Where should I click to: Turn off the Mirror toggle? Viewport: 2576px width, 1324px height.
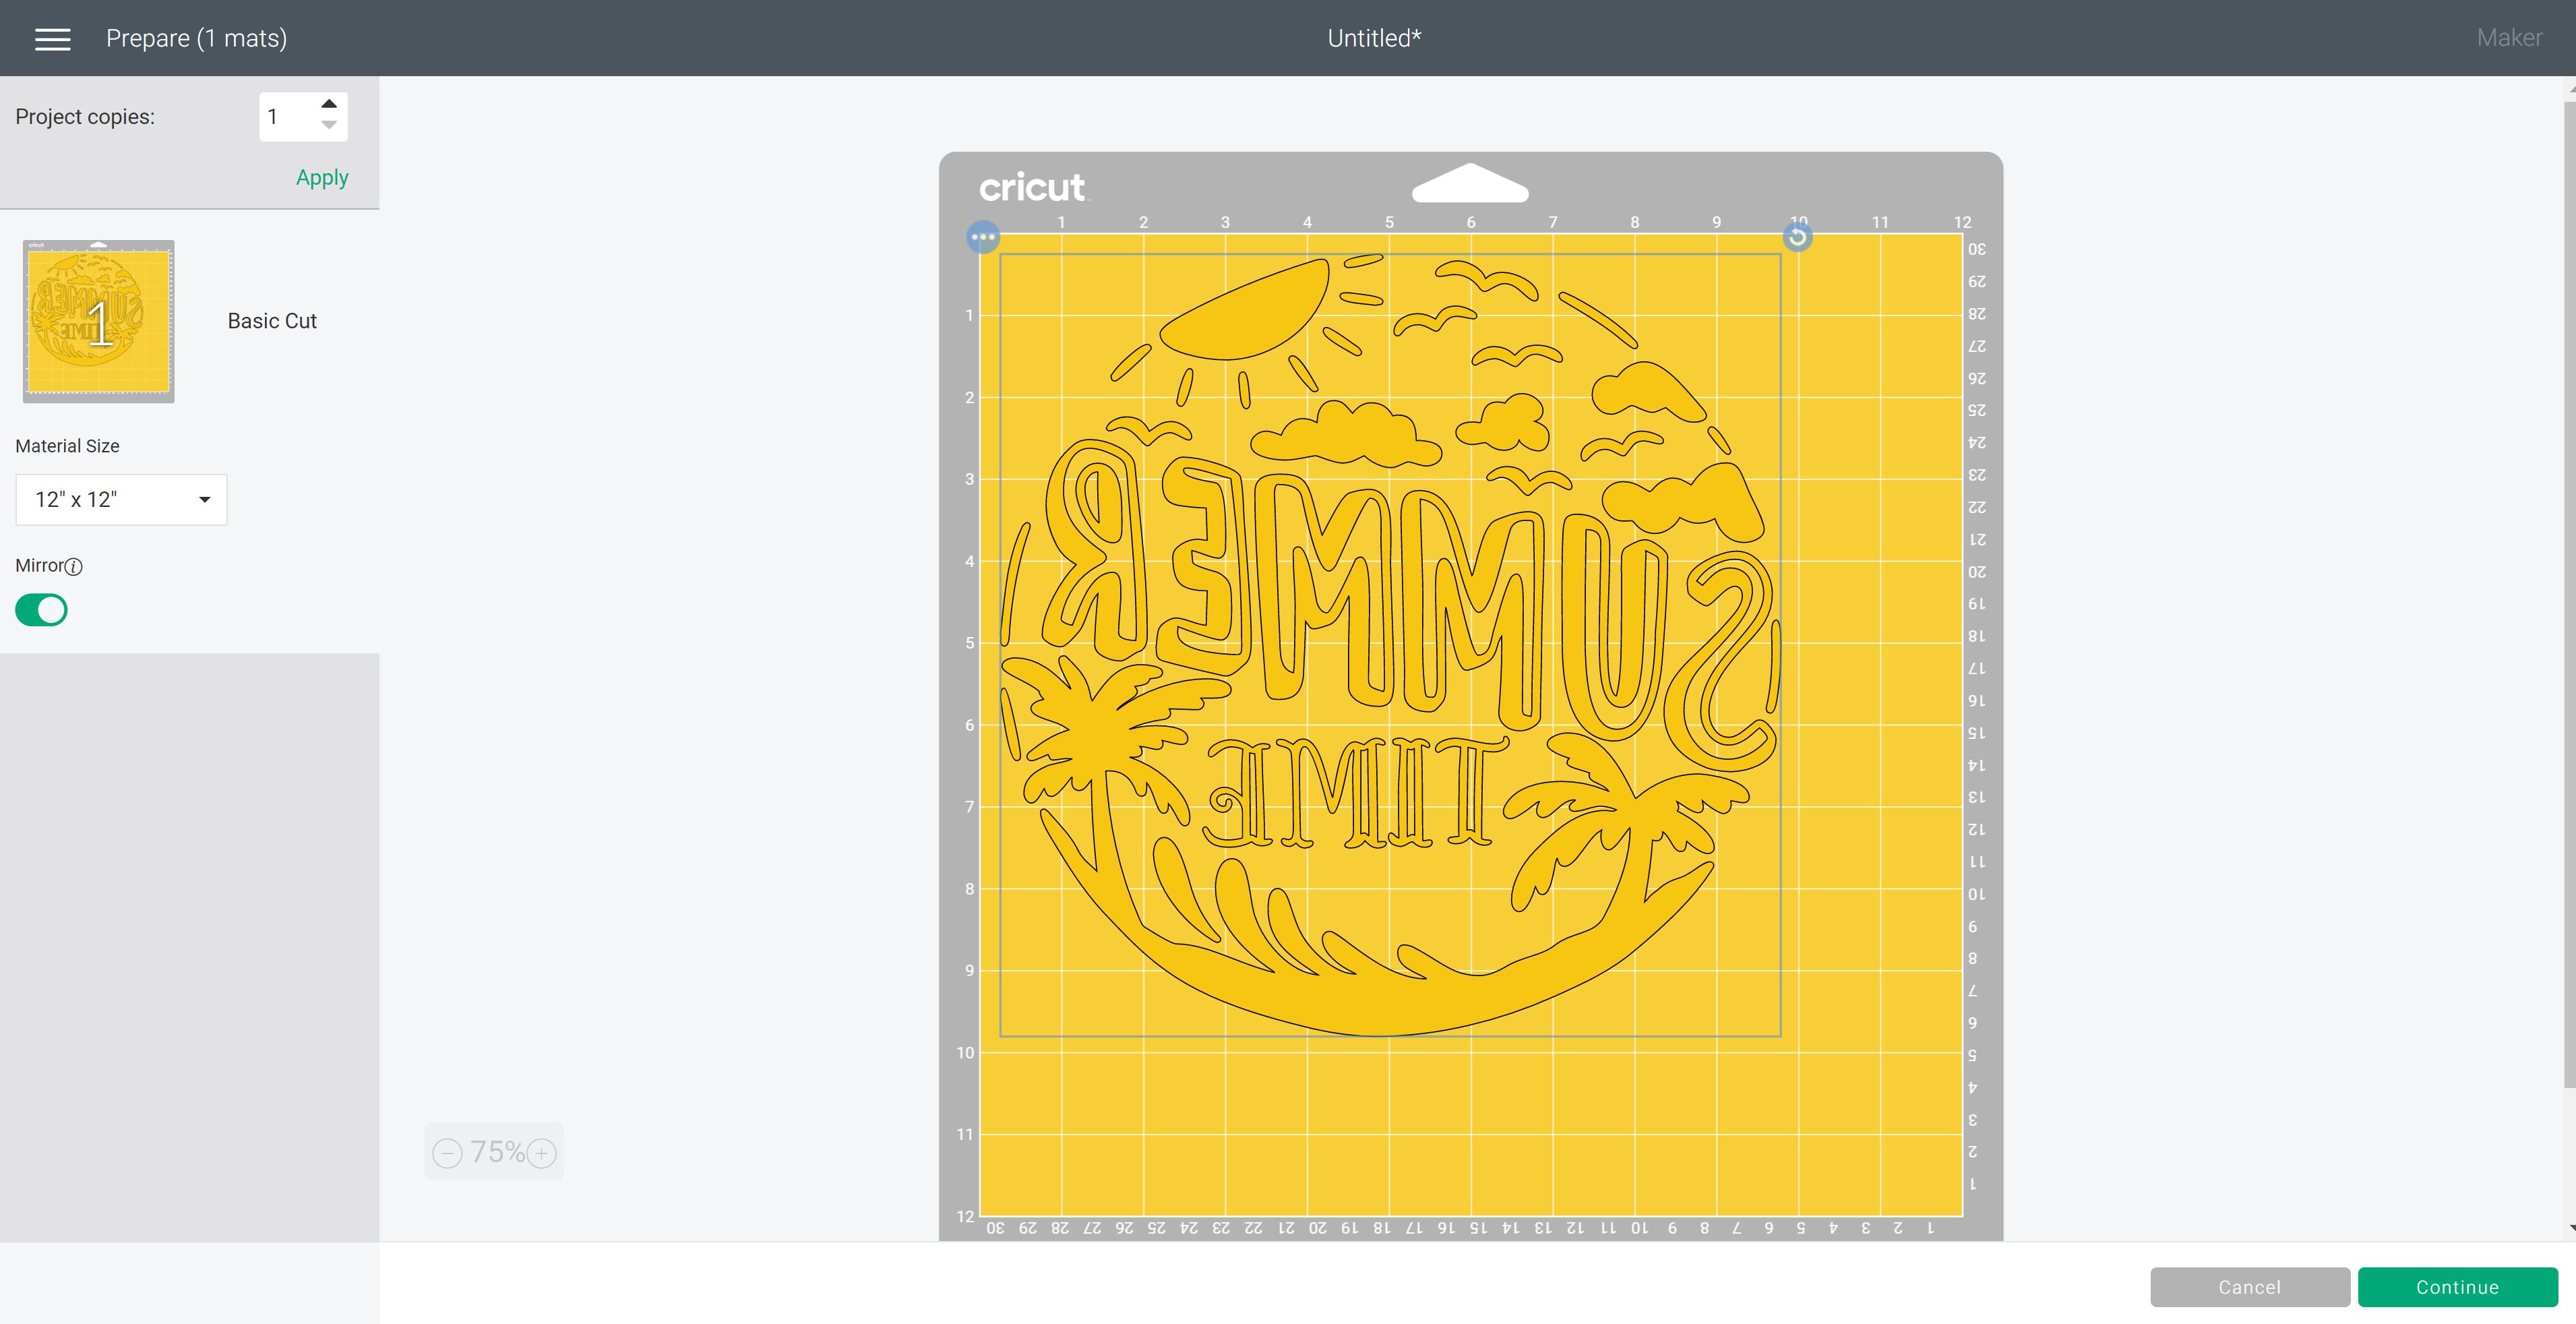(41, 610)
